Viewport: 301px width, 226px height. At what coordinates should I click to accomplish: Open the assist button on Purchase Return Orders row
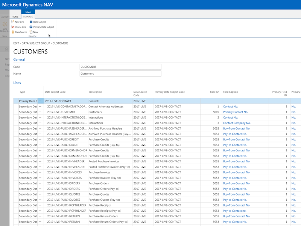[x=41, y=216]
